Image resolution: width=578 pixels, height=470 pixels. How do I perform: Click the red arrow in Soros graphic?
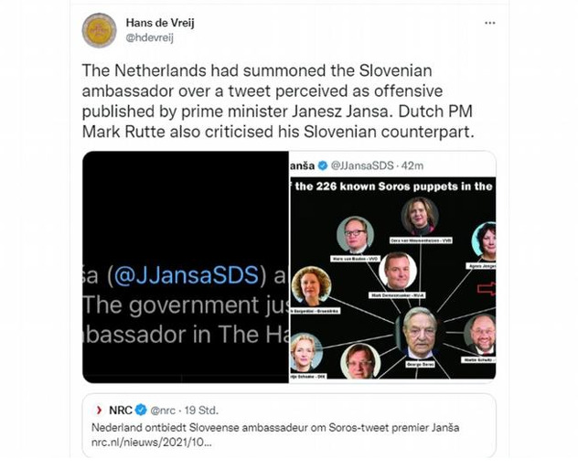pos(487,289)
